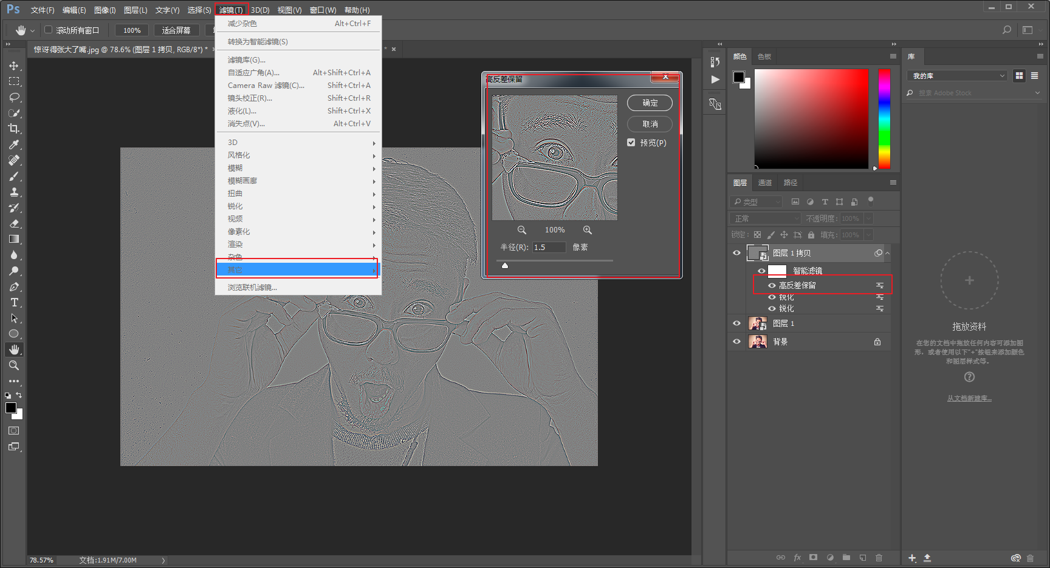The height and width of the screenshot is (568, 1050).
Task: Click zoom in magnifier in High Pass dialog
Action: [x=587, y=230]
